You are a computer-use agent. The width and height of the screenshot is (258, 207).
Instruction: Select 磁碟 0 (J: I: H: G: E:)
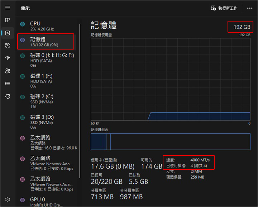(46, 60)
